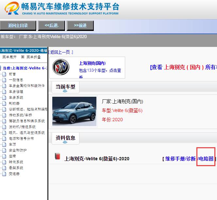Click the page icon beside 车身修理

(4, 92)
